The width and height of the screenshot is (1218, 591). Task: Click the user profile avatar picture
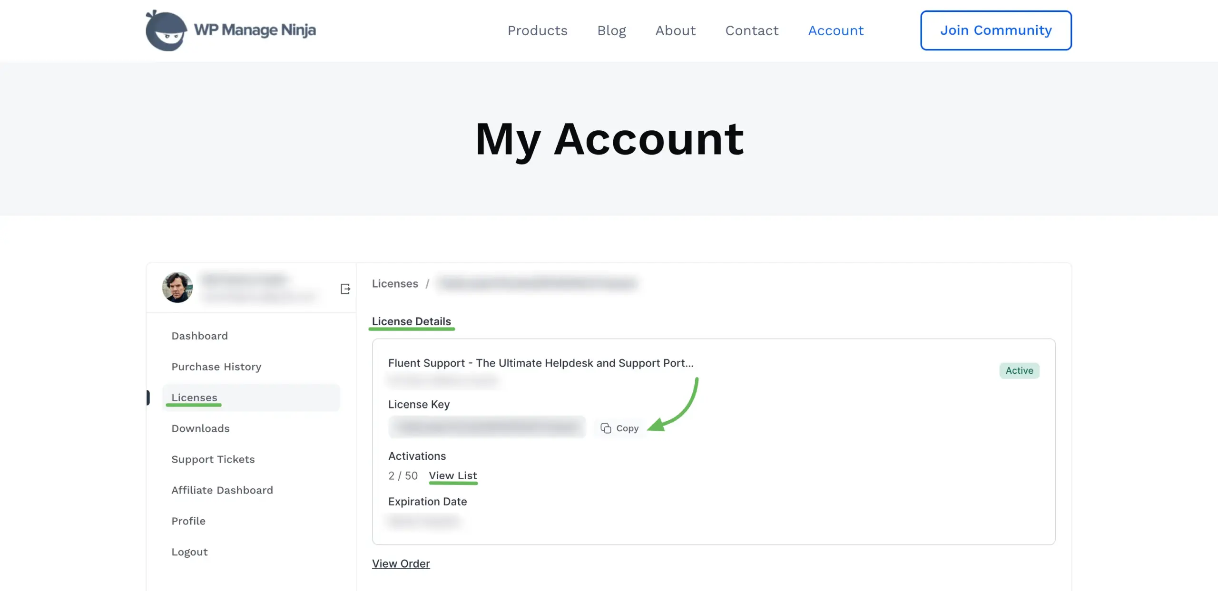[x=178, y=287]
